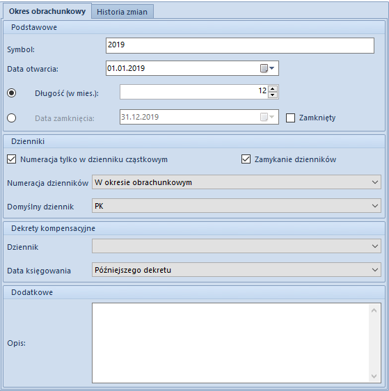The image size is (389, 391).
Task: Increase Długość months with up arrow
Action: pos(273,89)
